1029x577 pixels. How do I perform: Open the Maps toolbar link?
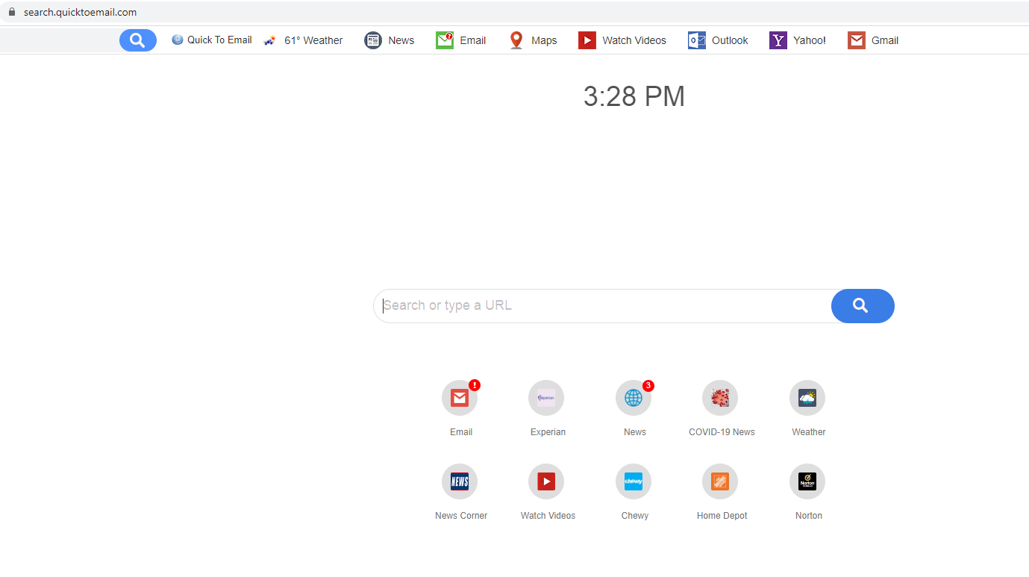coord(544,40)
